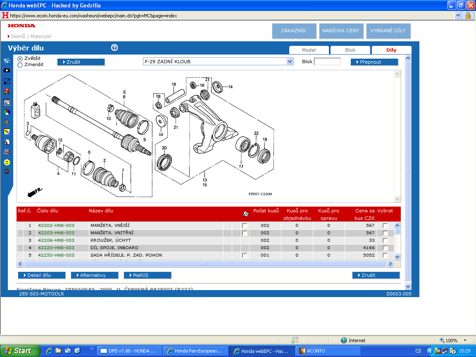Switch to the Model tab
The image size is (476, 357).
pyautogui.click(x=309, y=50)
